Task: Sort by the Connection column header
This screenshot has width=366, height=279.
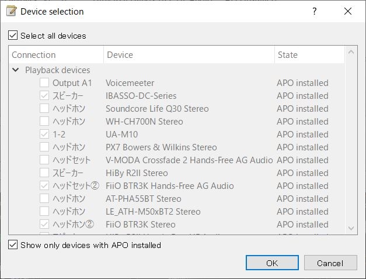Action: pyautogui.click(x=57, y=55)
